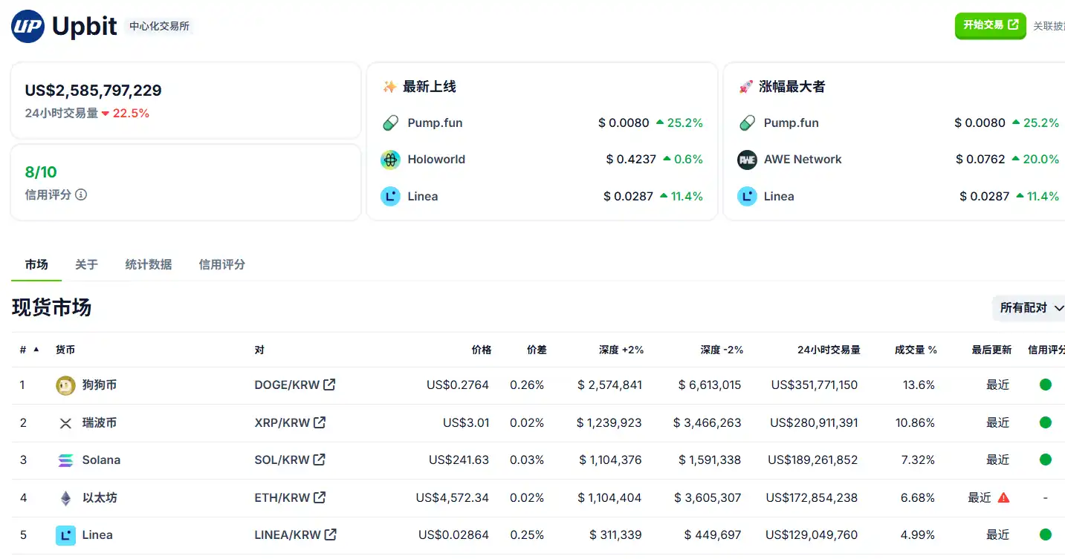The height and width of the screenshot is (559, 1065).
Task: Click Linea icon under 涨幅最大者
Action: coord(747,196)
